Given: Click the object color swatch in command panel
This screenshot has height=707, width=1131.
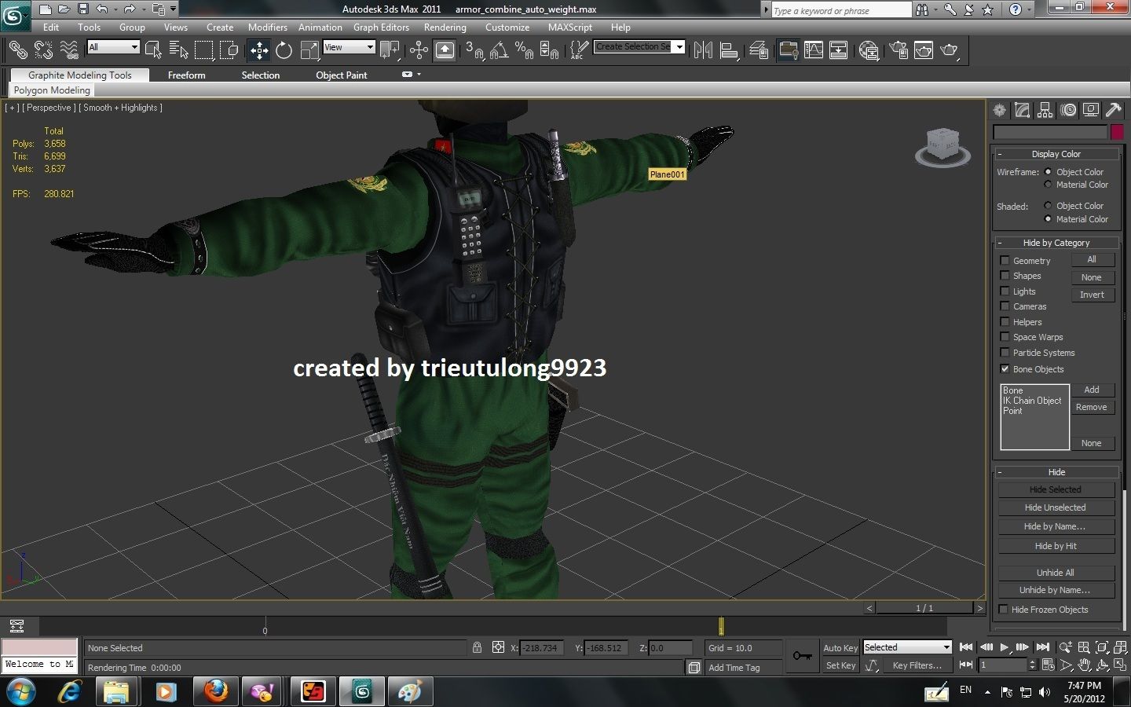Looking at the screenshot, I should [x=1117, y=132].
